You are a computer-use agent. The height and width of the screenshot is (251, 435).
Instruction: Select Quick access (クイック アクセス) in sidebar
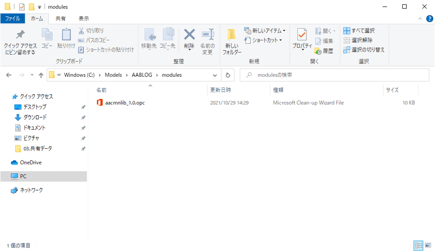(36, 97)
